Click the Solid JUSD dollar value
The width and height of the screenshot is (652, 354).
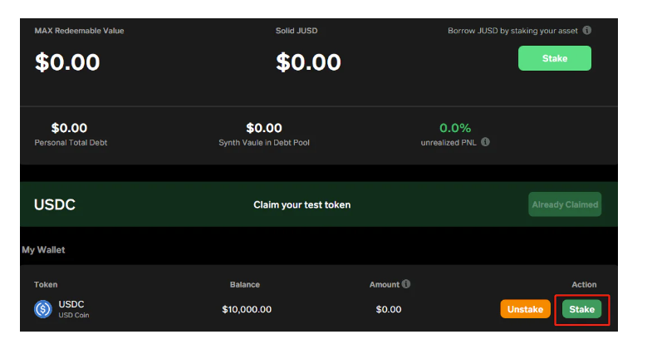coord(308,62)
